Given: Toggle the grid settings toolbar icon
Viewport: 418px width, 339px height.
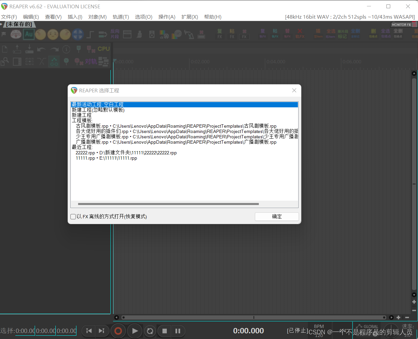Looking at the screenshot, I should click(29, 61).
